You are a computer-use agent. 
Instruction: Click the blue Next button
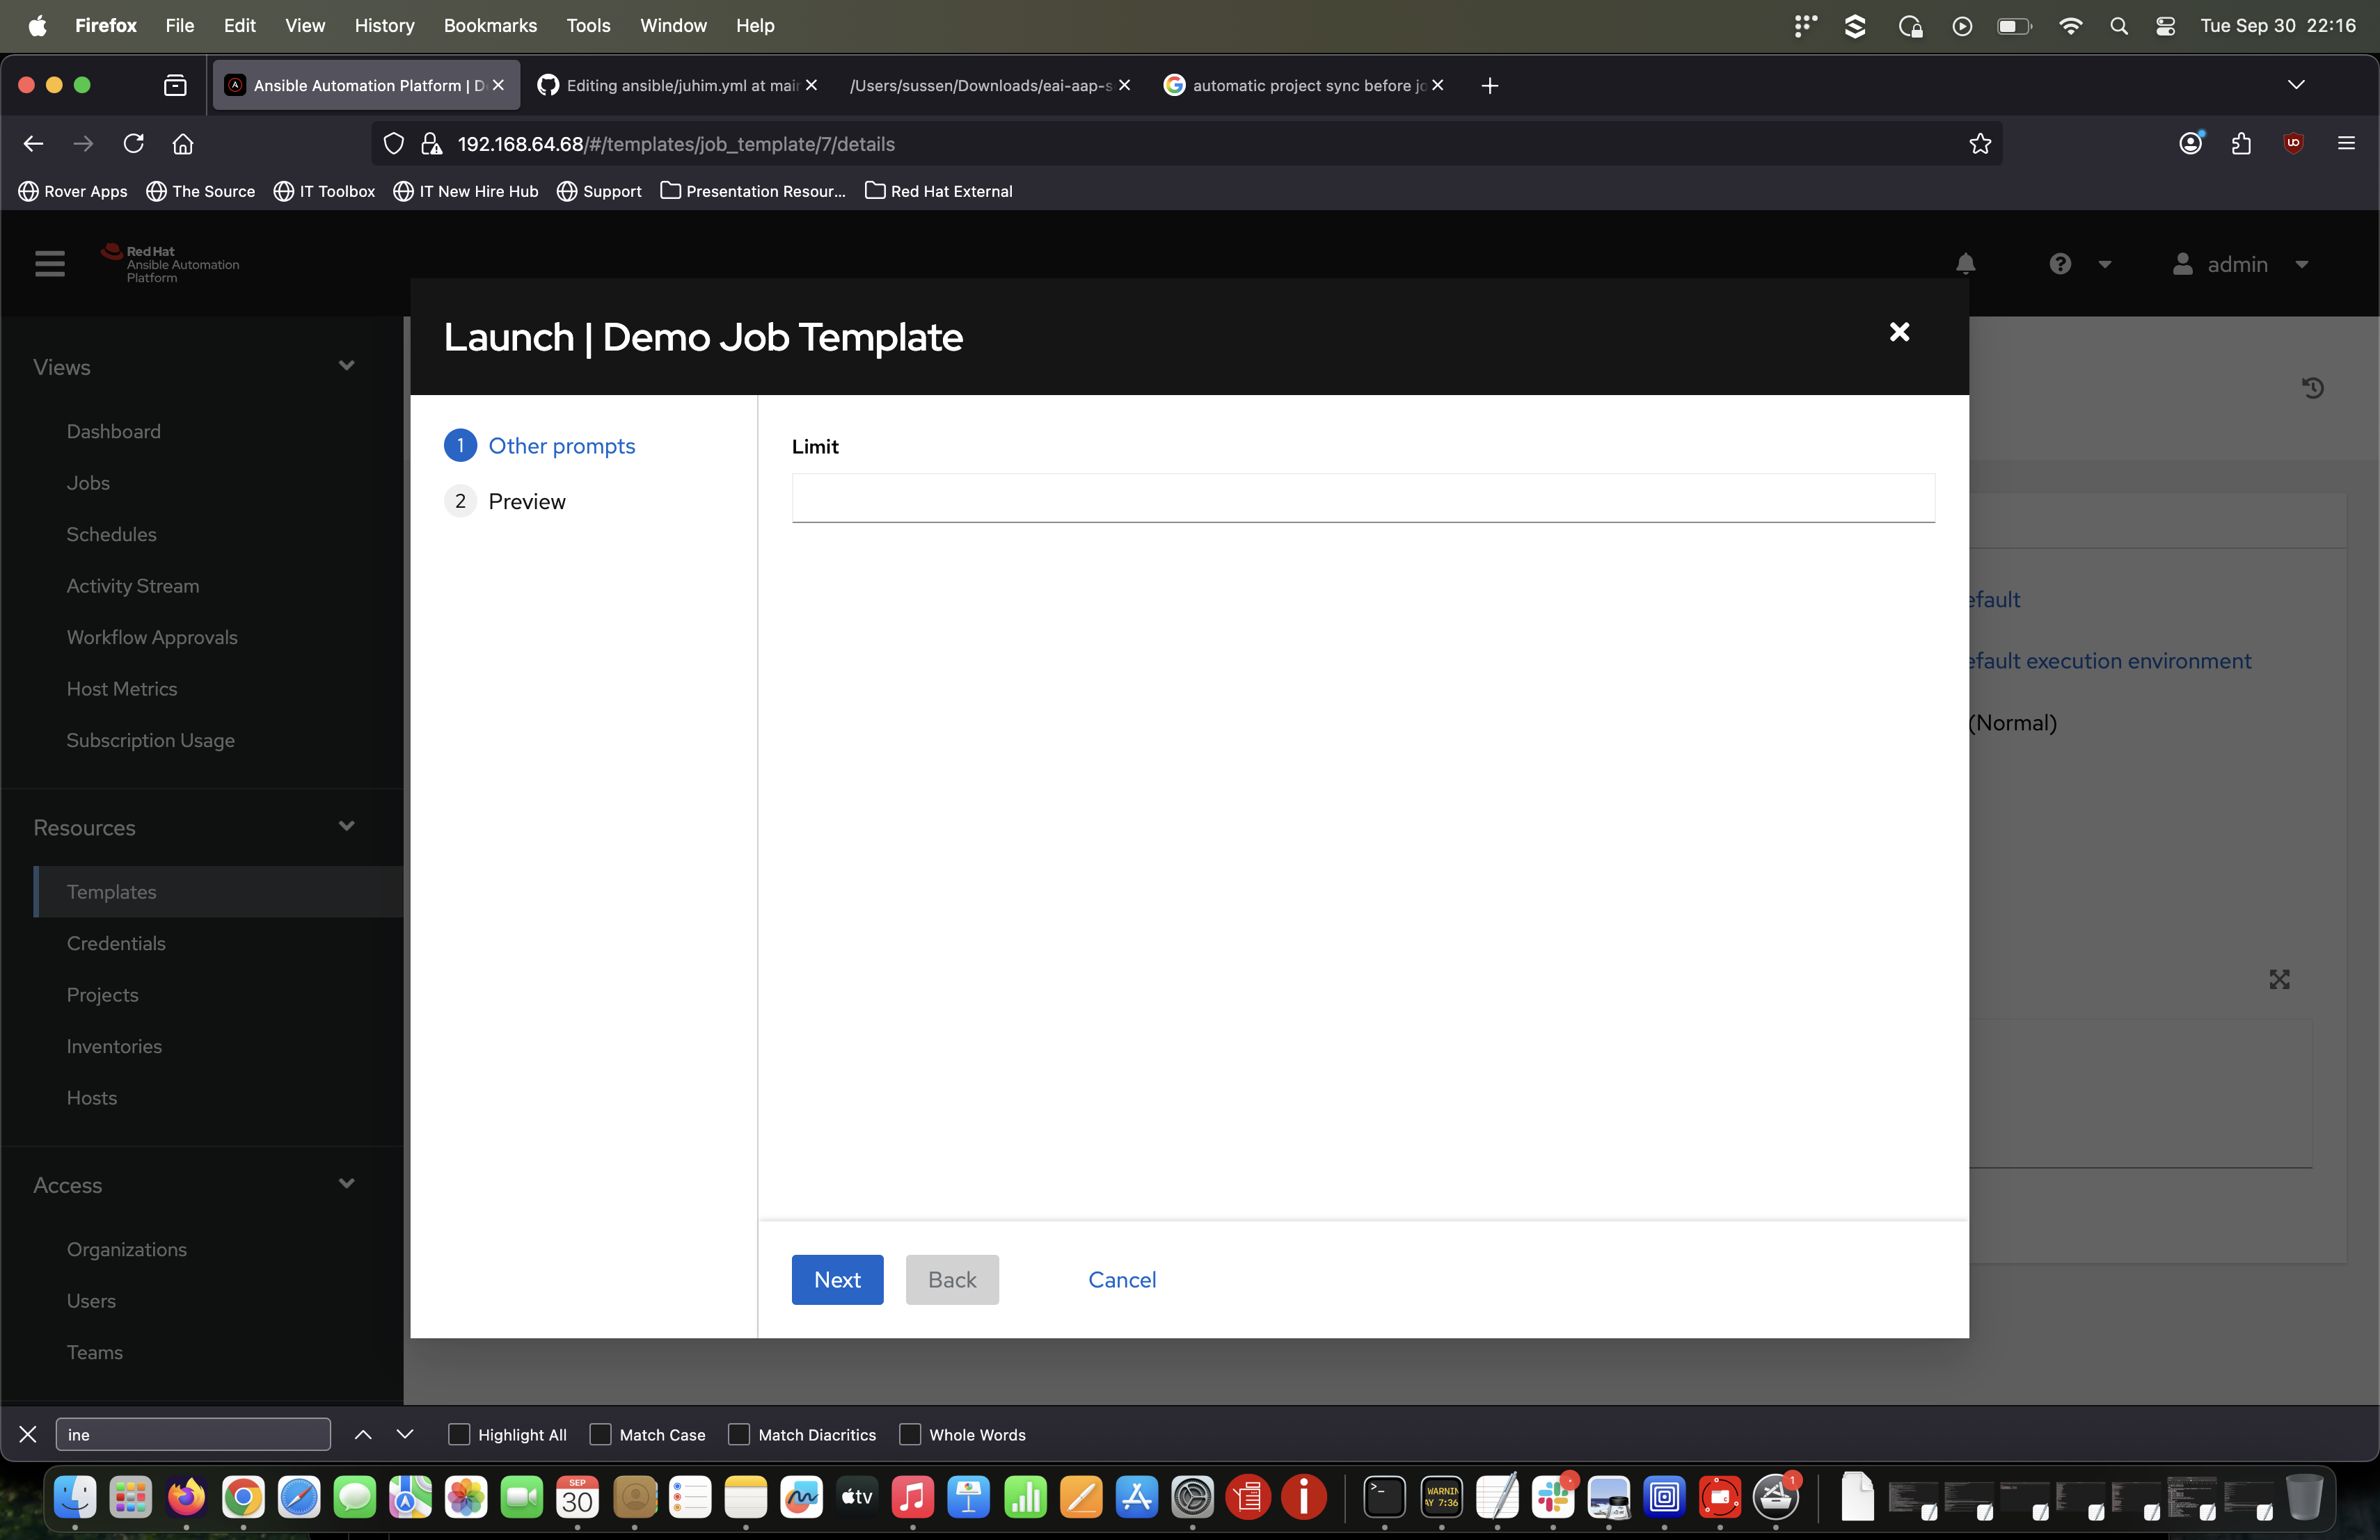[x=837, y=1279]
